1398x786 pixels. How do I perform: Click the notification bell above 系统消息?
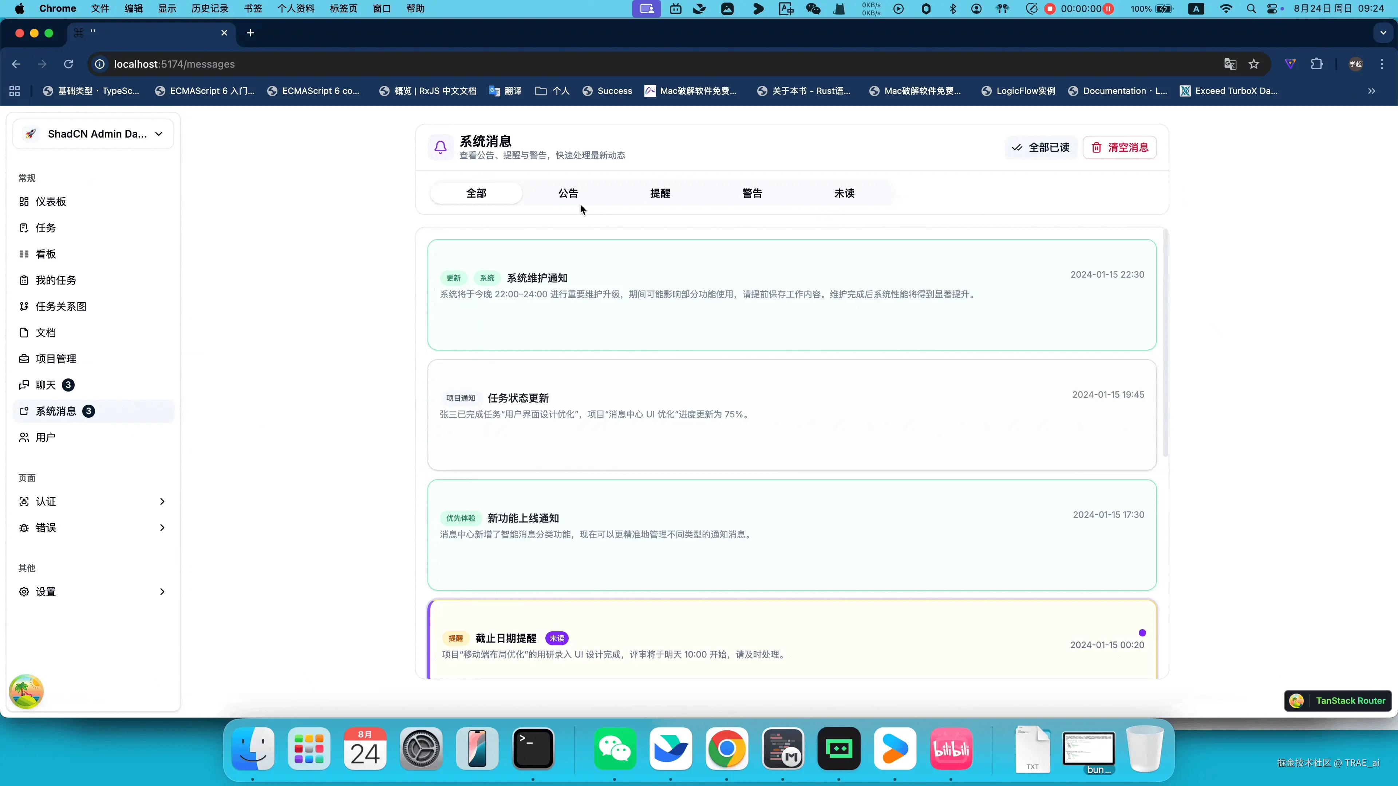coord(439,147)
